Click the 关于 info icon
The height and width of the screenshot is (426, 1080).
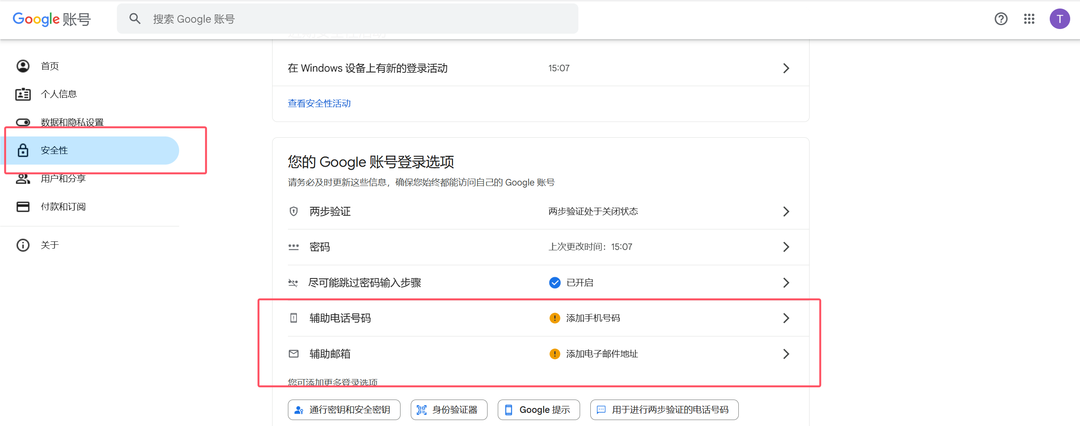pos(23,245)
